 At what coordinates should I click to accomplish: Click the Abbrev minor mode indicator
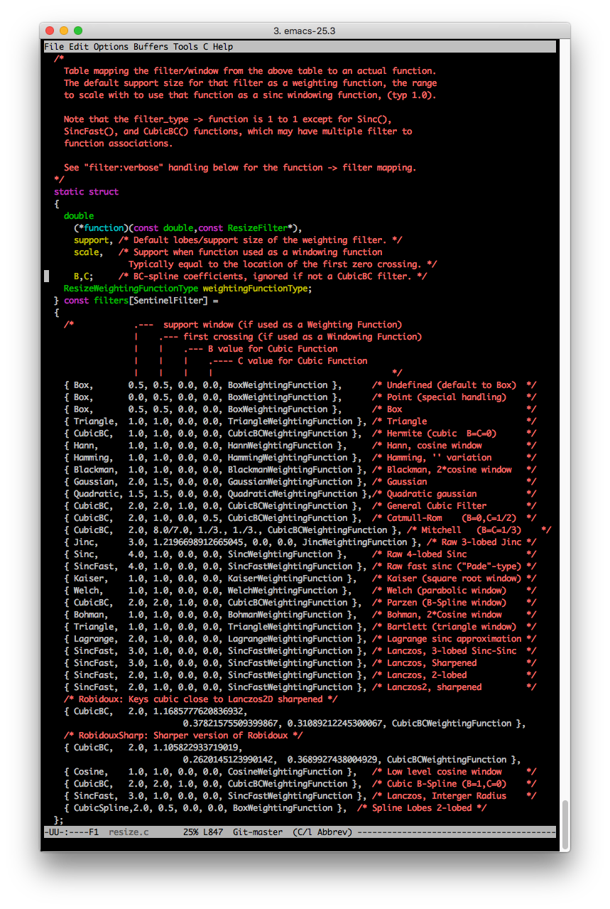pyautogui.click(x=333, y=832)
